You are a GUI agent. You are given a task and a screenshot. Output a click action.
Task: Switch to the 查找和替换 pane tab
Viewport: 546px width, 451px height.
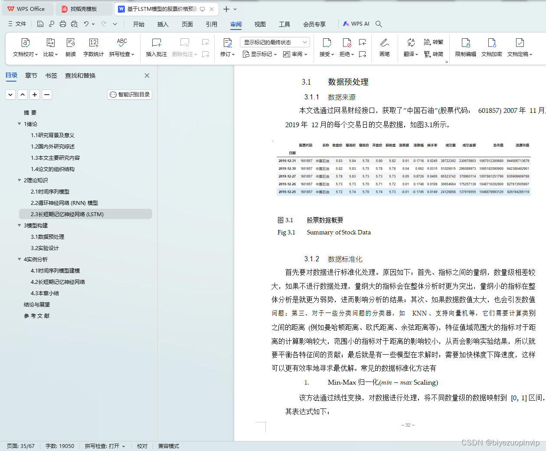point(80,76)
